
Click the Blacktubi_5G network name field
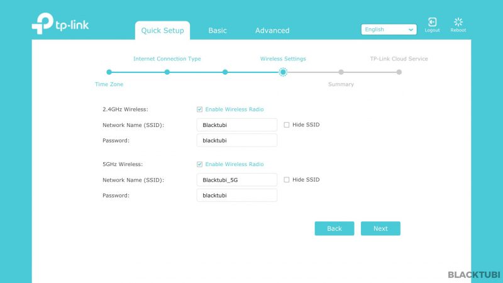(x=237, y=180)
